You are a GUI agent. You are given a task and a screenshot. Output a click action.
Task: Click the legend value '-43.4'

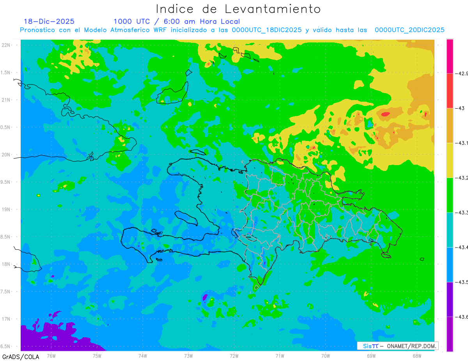[x=461, y=247]
